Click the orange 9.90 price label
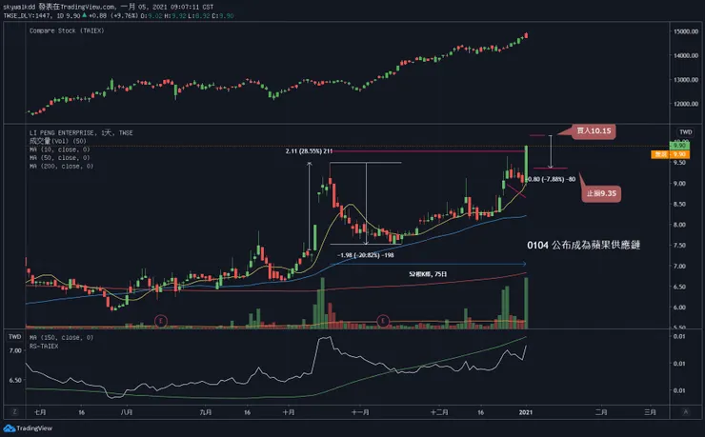 (670, 154)
